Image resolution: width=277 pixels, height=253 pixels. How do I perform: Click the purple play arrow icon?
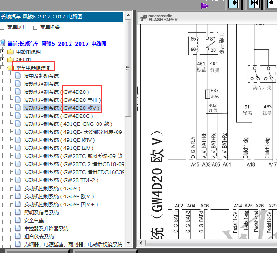[x=205, y=6]
